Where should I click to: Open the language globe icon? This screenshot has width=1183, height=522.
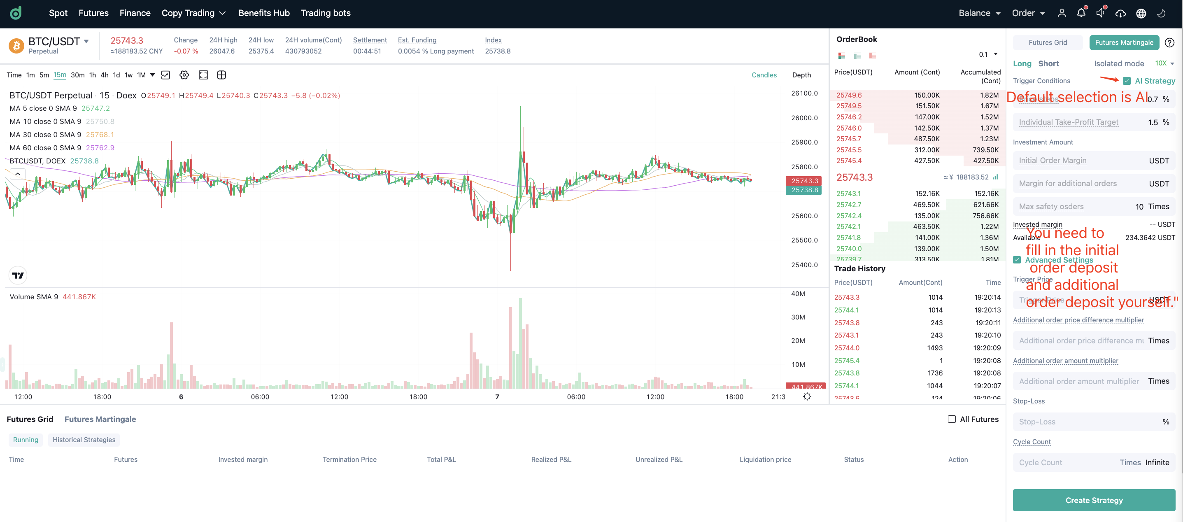[x=1141, y=13]
